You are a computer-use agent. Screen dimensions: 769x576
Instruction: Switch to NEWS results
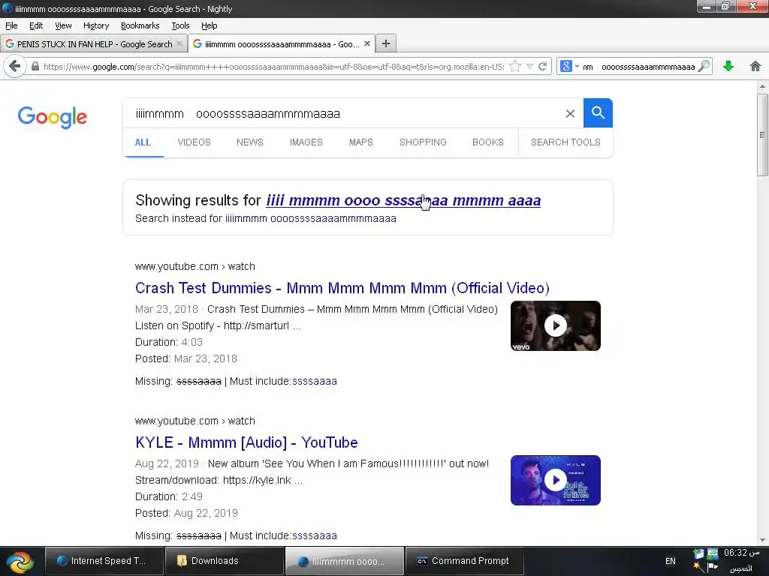[x=249, y=142]
